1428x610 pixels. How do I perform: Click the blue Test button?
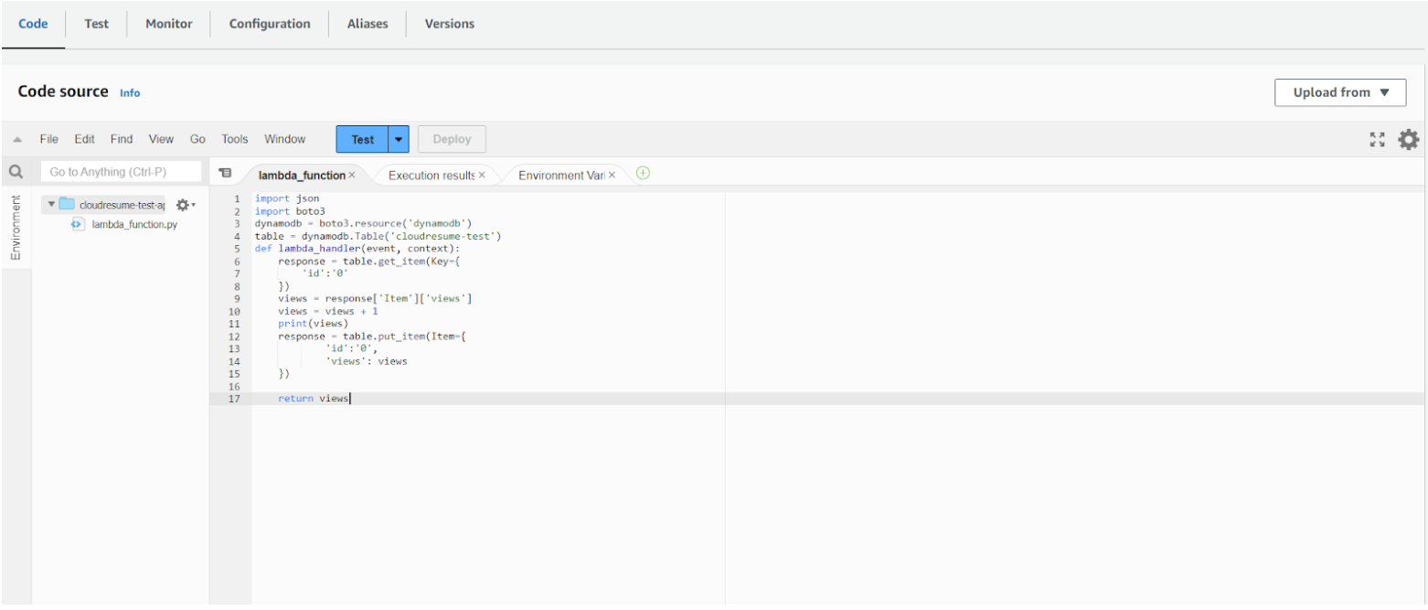tap(363, 139)
